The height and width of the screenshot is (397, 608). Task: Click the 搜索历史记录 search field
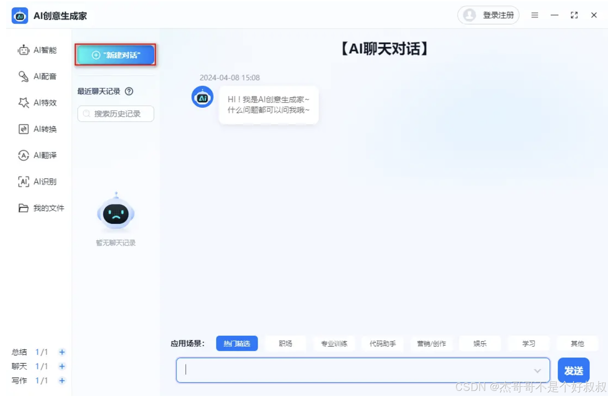116,113
